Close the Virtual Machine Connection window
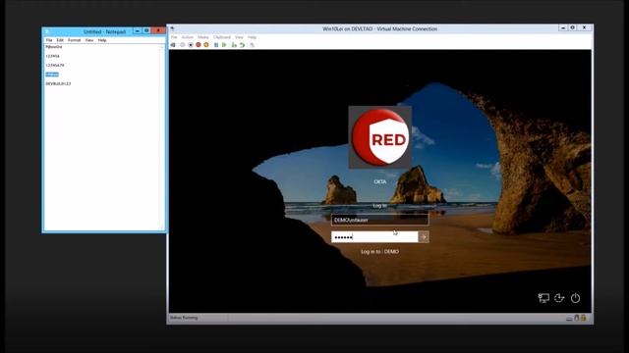Screen dimensions: 629x353 pos(585,27)
